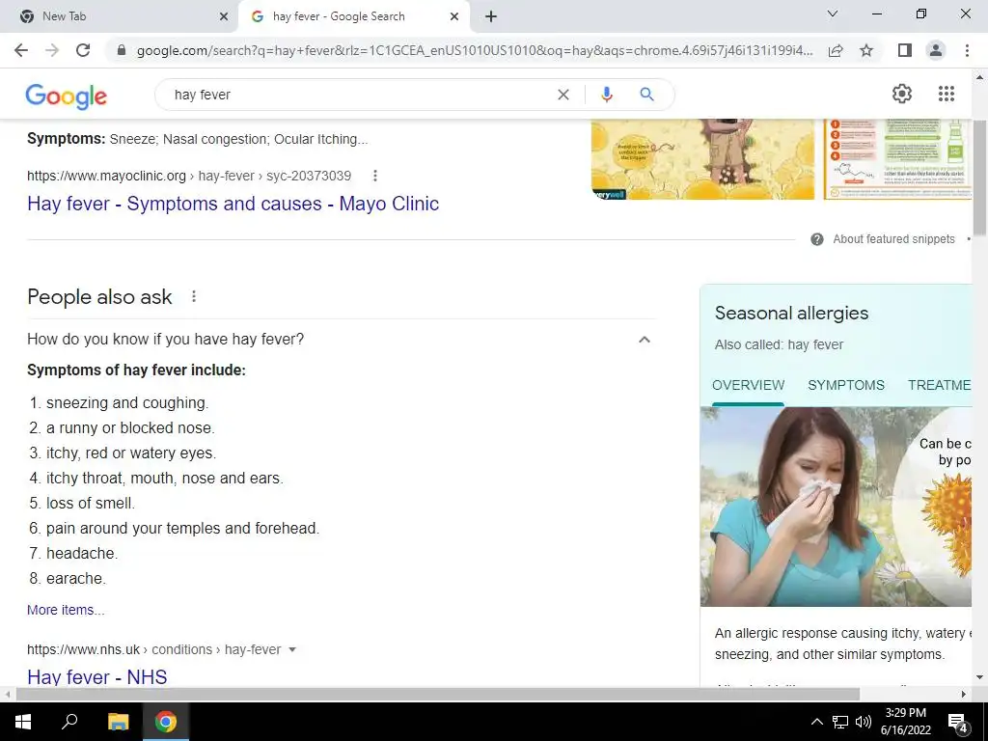Open the volume control tray icon

[864, 722]
